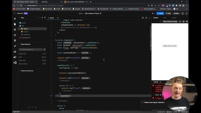Click the Drafts breadcrumb link
This screenshot has height=113, width=201.
pyautogui.click(x=80, y=13)
